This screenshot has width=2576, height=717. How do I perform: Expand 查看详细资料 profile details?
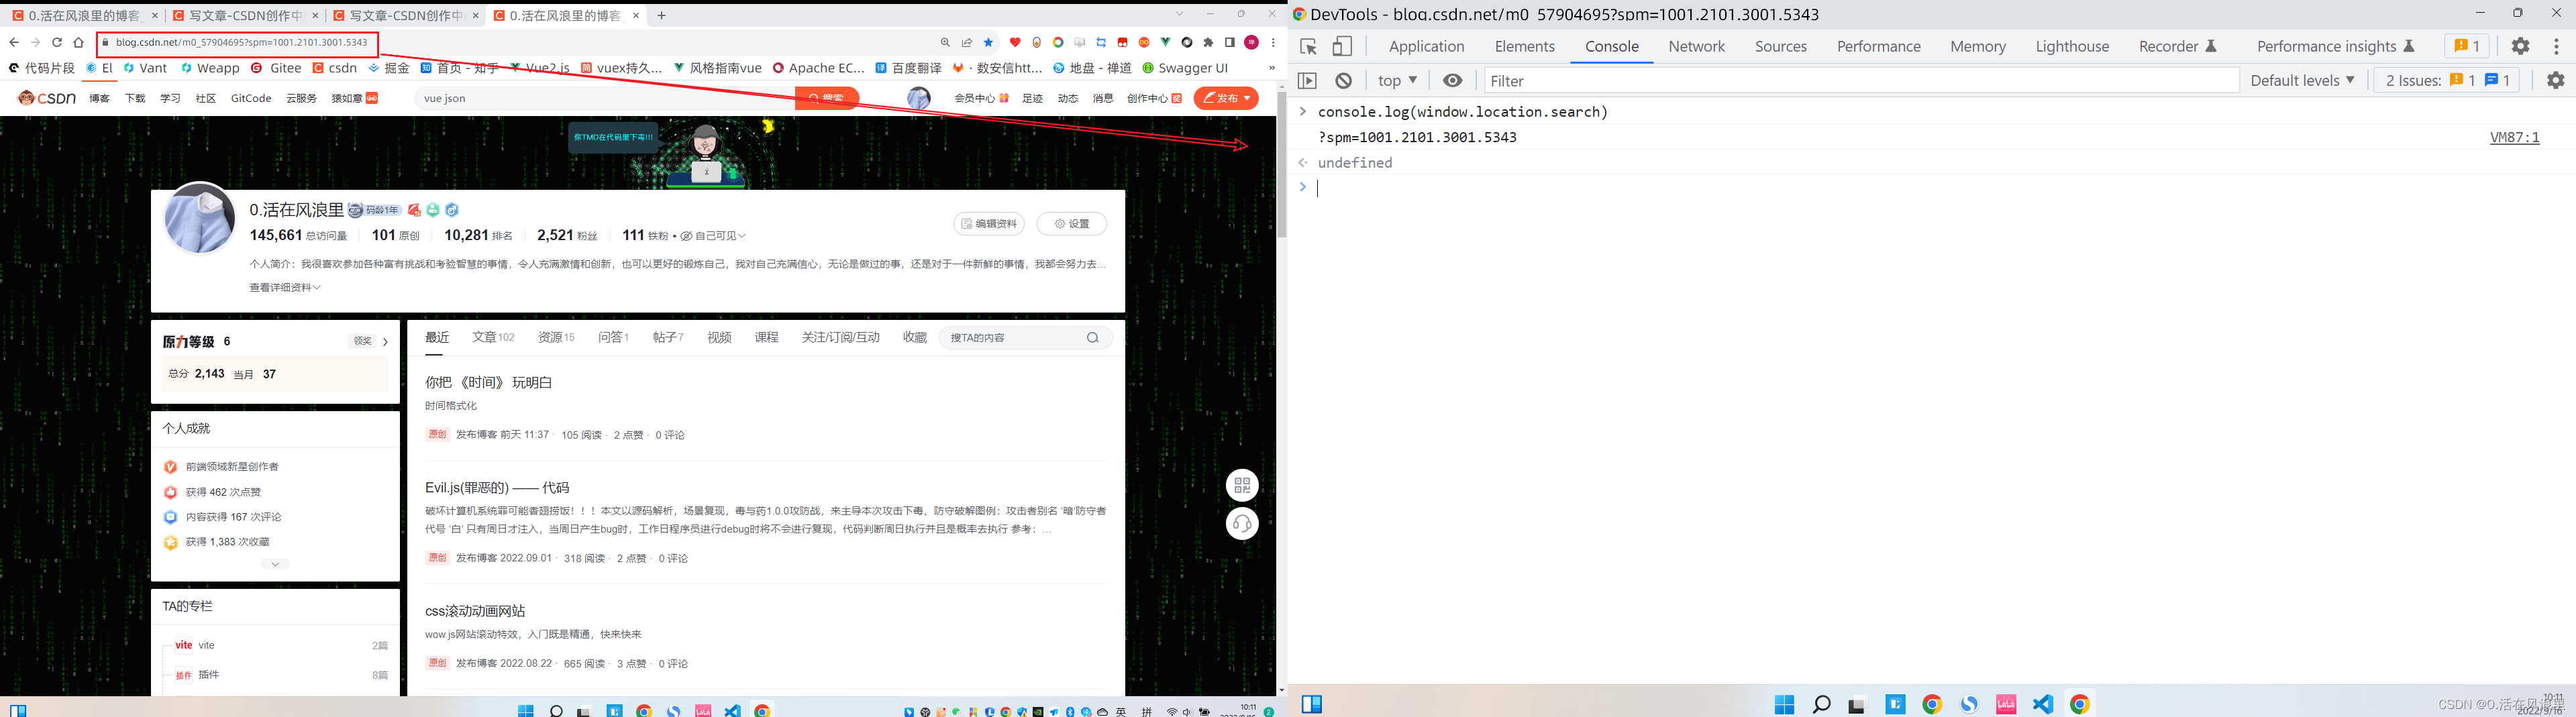point(283,287)
